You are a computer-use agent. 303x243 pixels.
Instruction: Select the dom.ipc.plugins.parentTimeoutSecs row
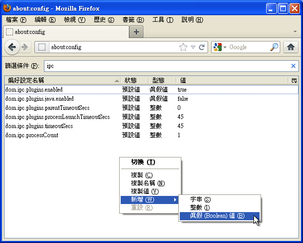[x=151, y=108]
